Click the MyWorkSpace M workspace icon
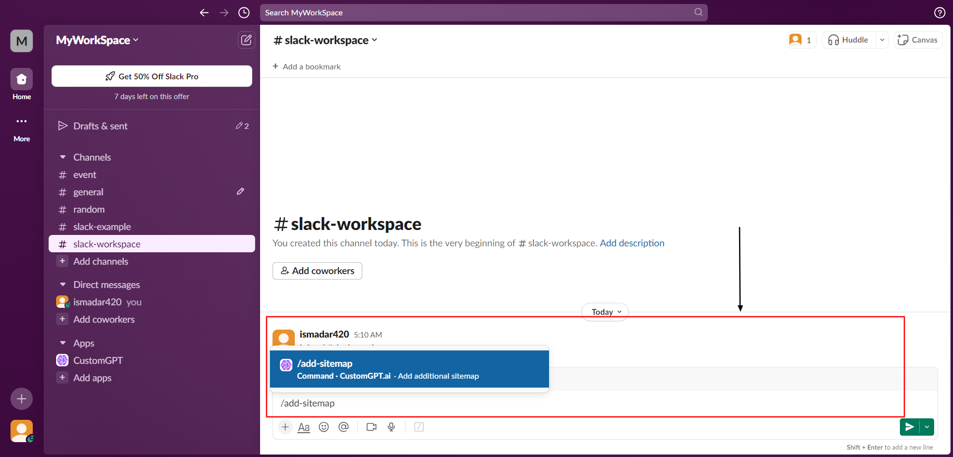953x457 pixels. 22,41
